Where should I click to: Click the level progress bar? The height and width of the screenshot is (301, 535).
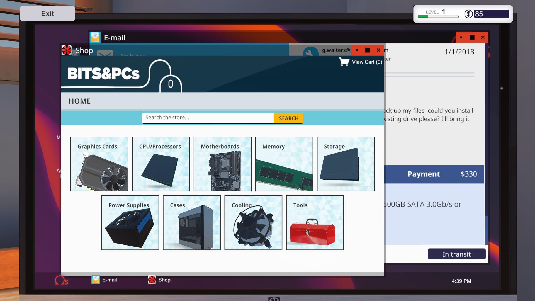[x=438, y=17]
